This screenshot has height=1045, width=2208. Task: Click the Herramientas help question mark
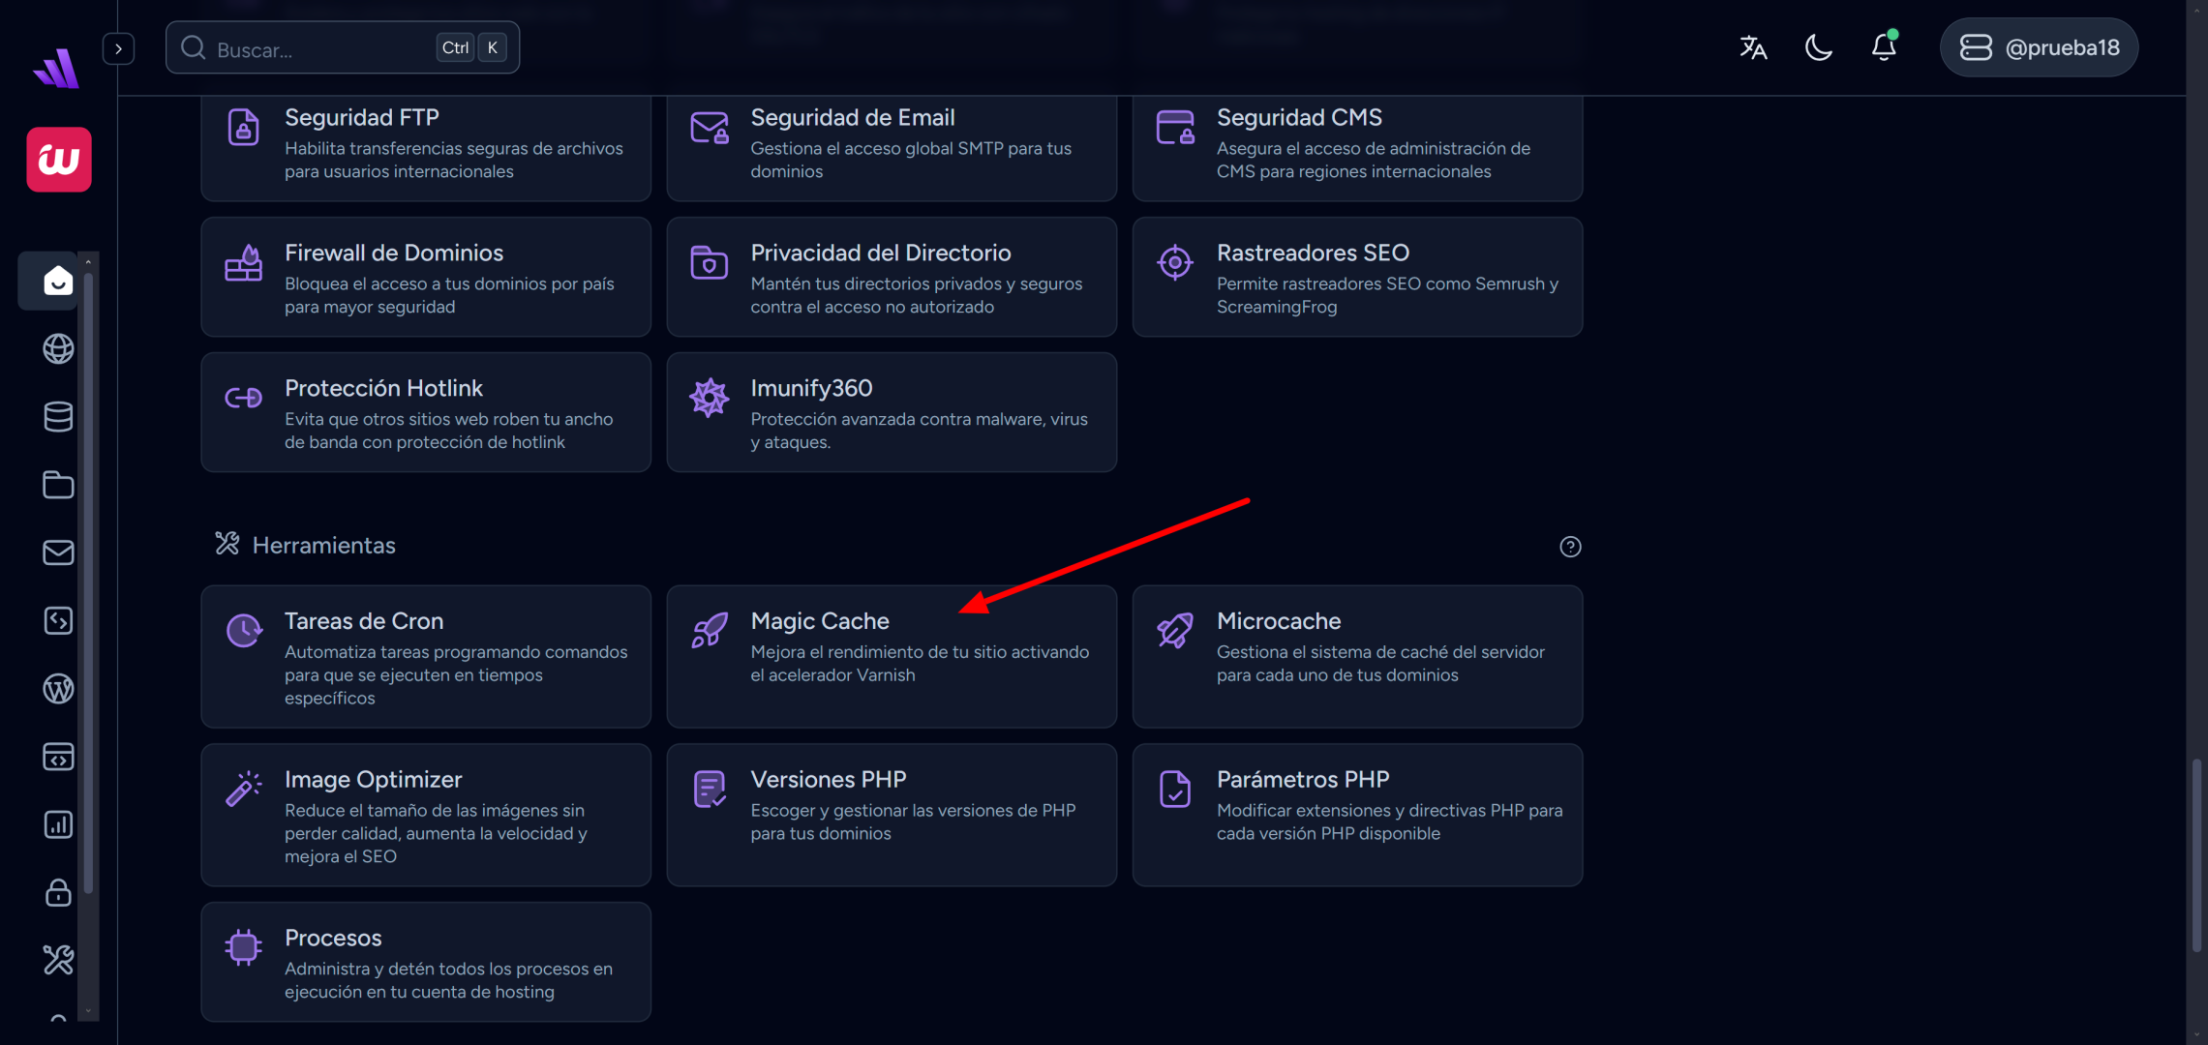[x=1570, y=547]
